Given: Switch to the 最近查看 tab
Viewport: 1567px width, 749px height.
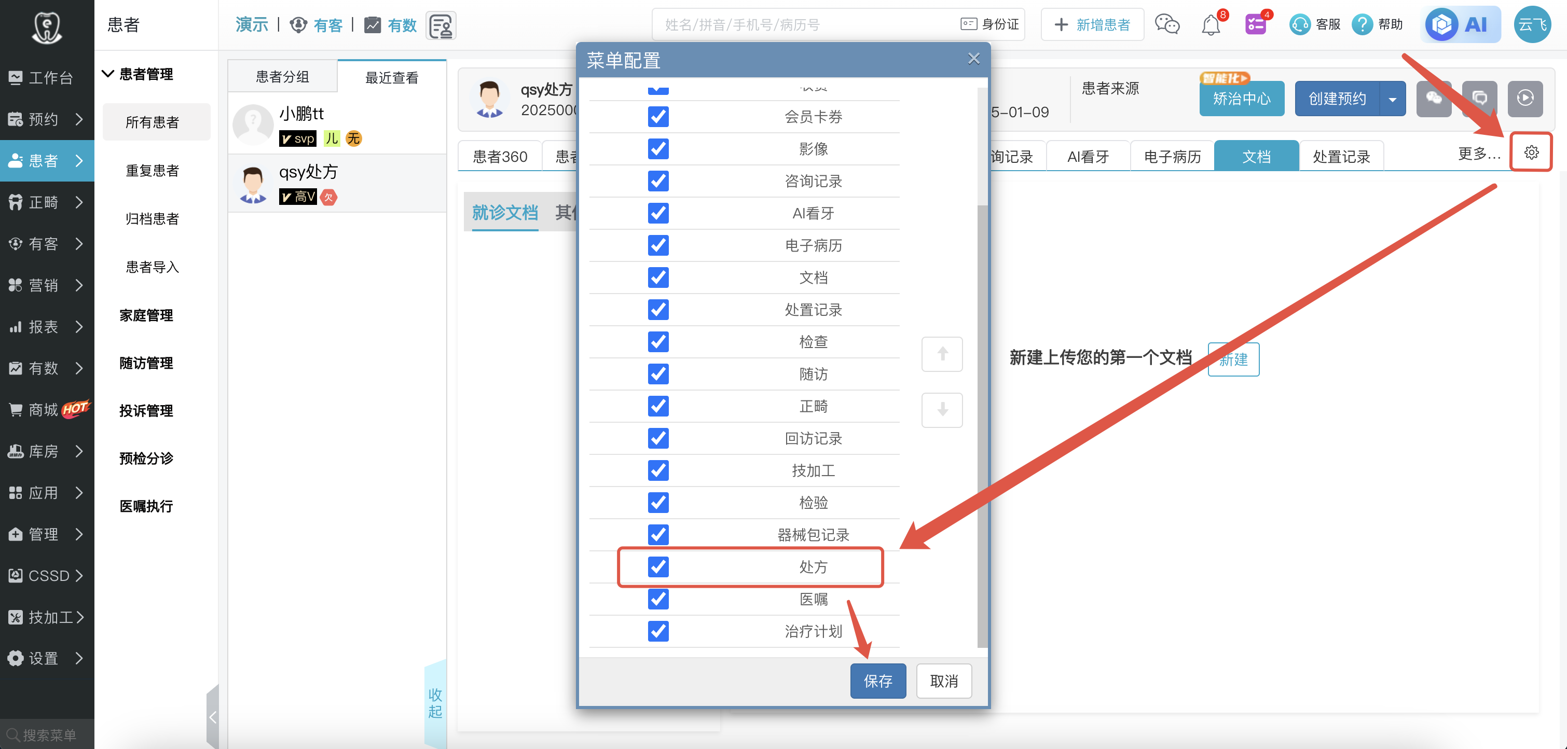Looking at the screenshot, I should [x=392, y=77].
